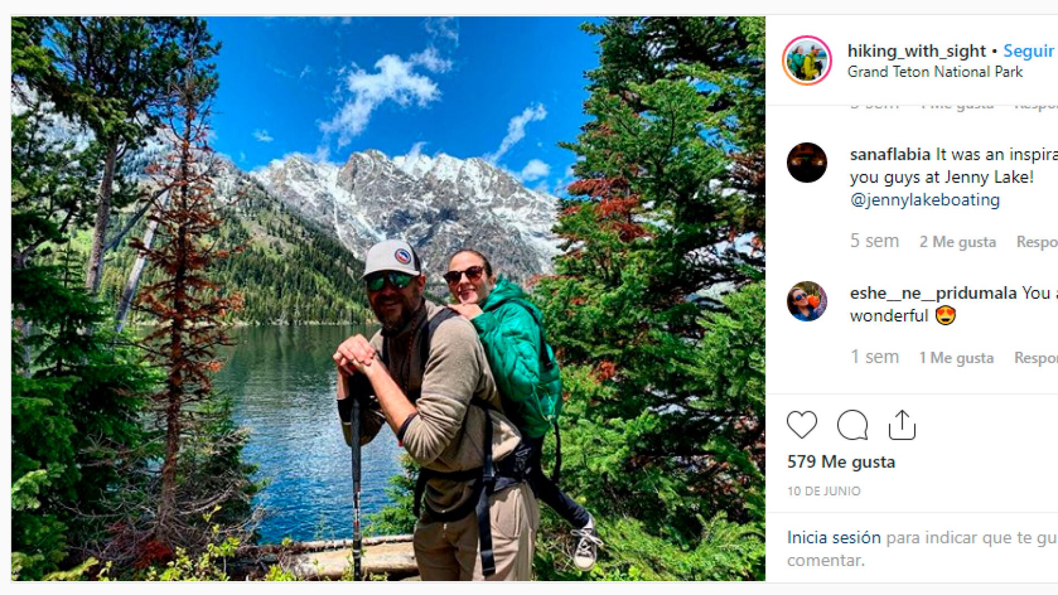Open sanaflabia's profile picture

pos(807,163)
